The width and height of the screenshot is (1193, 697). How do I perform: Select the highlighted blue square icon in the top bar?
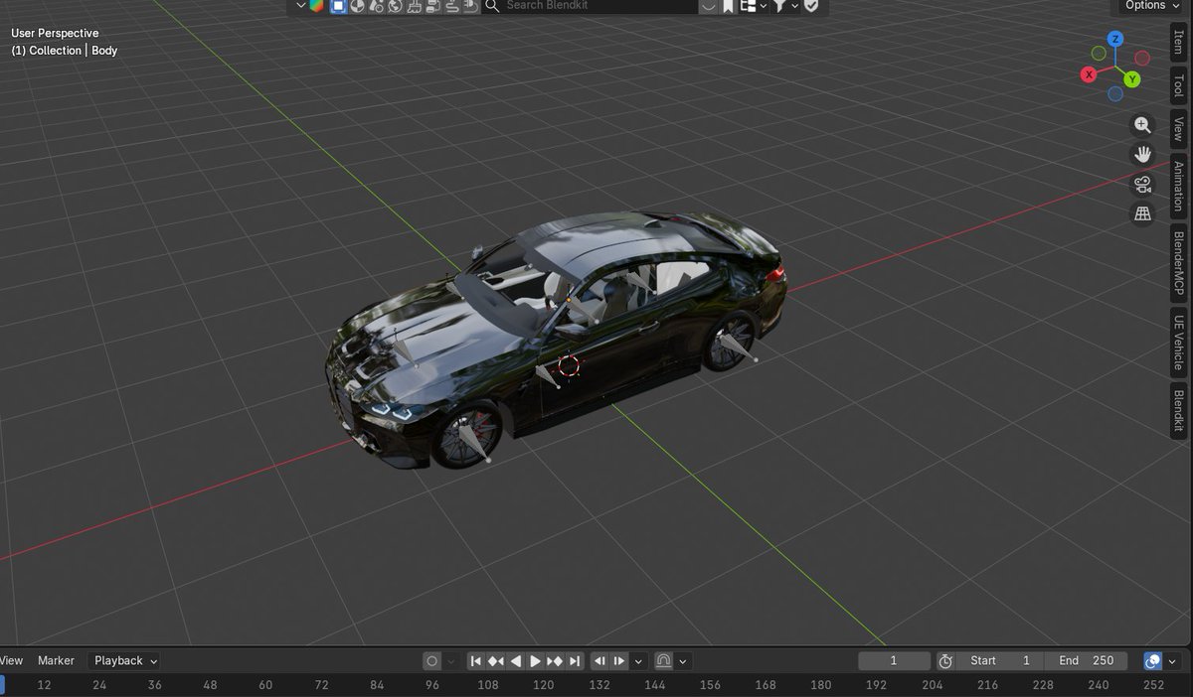[338, 6]
